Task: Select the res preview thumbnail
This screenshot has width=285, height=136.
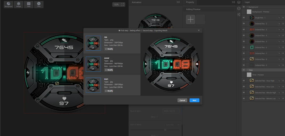Action: click(93, 43)
